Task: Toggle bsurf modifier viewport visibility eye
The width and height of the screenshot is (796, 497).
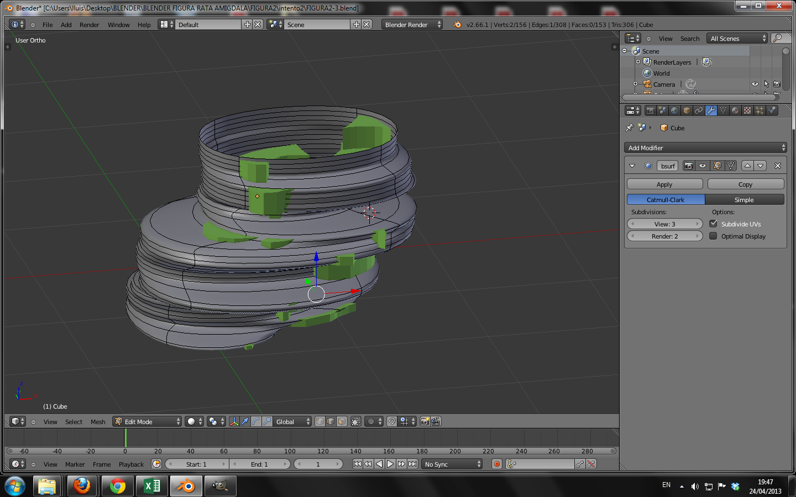Action: point(703,166)
